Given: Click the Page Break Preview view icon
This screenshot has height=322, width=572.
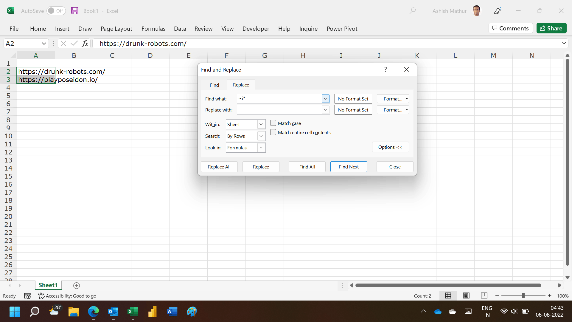Looking at the screenshot, I should [x=484, y=296].
